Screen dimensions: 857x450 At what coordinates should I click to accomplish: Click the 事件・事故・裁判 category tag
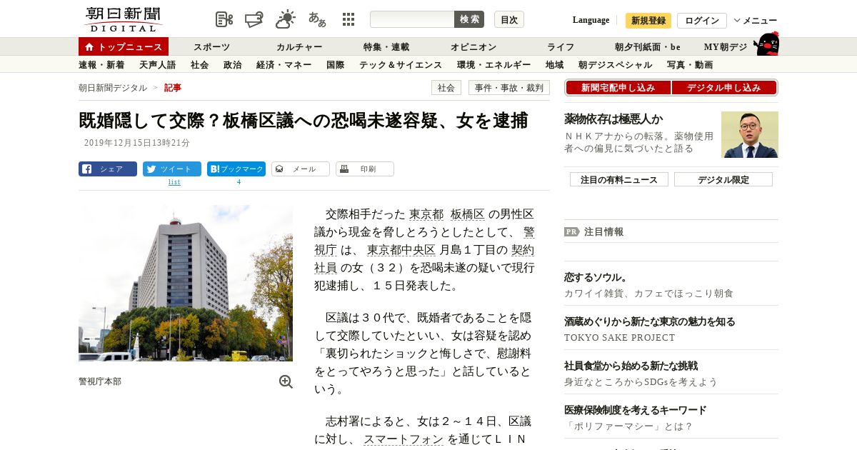coord(509,88)
